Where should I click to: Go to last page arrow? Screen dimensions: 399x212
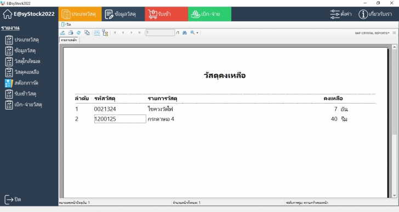(x=139, y=32)
